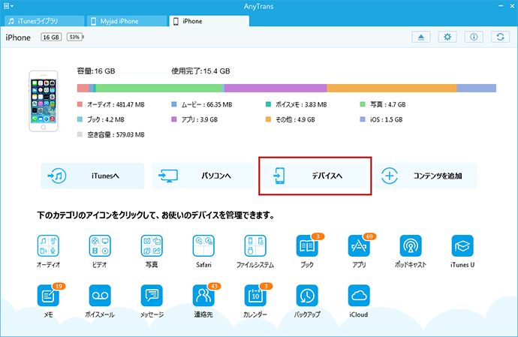Screen dimensions: 518x337
Task: Open the Books (ブック) category icon
Action: 307,246
